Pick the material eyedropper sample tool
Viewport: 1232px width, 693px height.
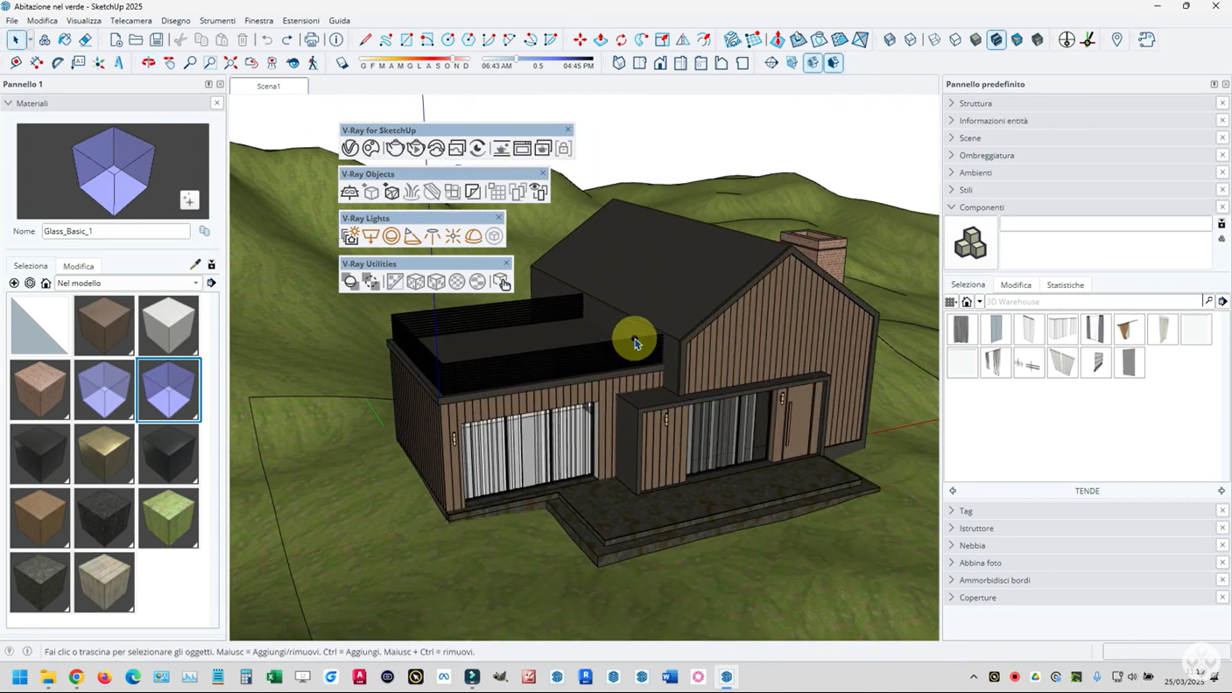195,264
